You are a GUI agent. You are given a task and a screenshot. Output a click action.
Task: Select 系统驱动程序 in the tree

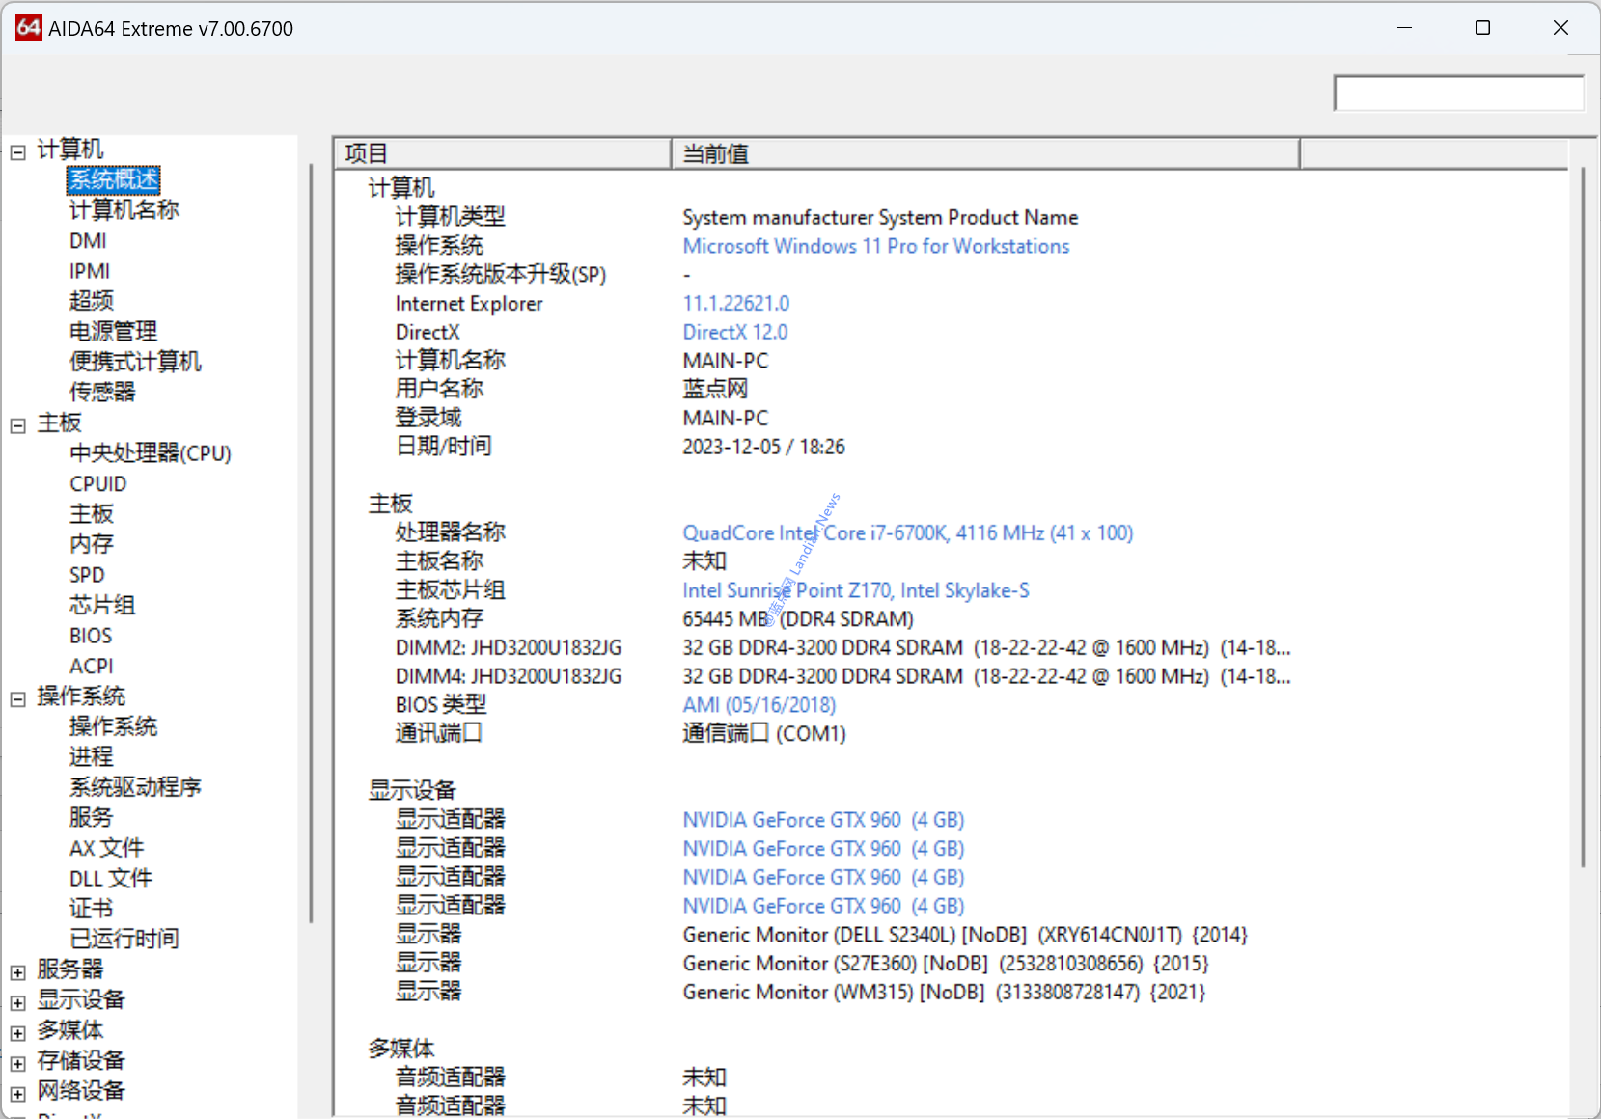coord(135,787)
